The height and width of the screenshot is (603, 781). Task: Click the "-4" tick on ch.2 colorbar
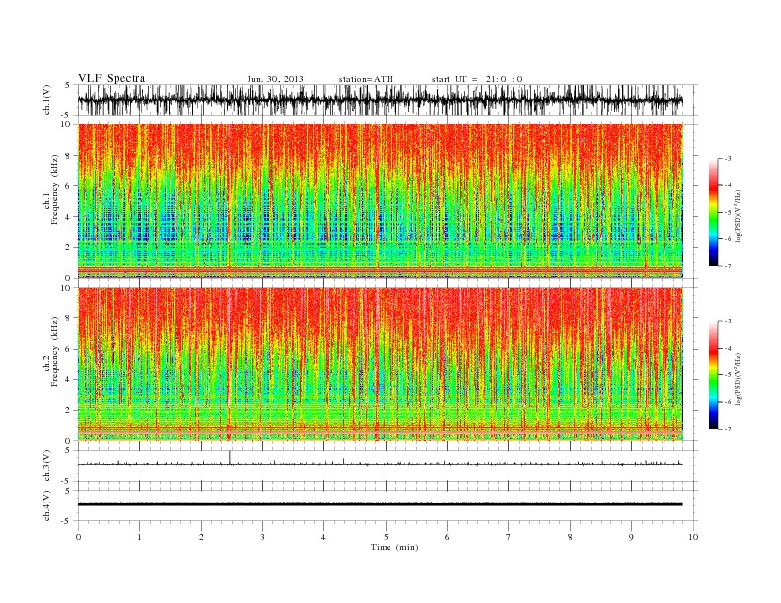[727, 348]
